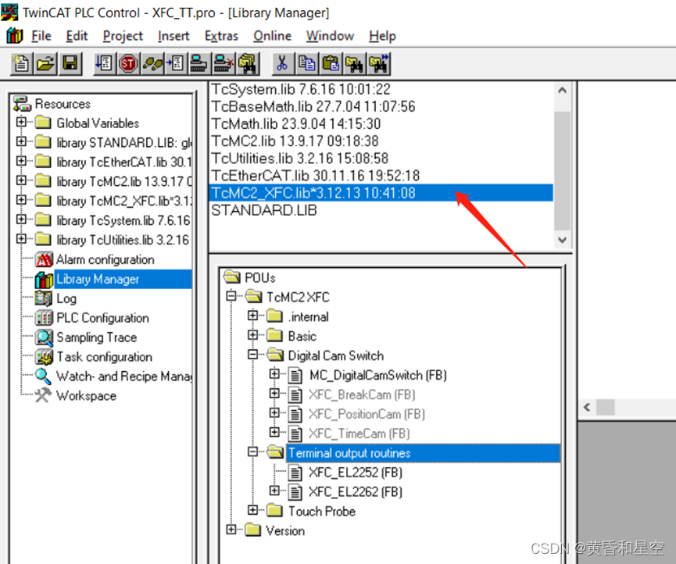Image resolution: width=676 pixels, height=564 pixels.
Task: Expand the Global Variables folder
Action: point(21,122)
